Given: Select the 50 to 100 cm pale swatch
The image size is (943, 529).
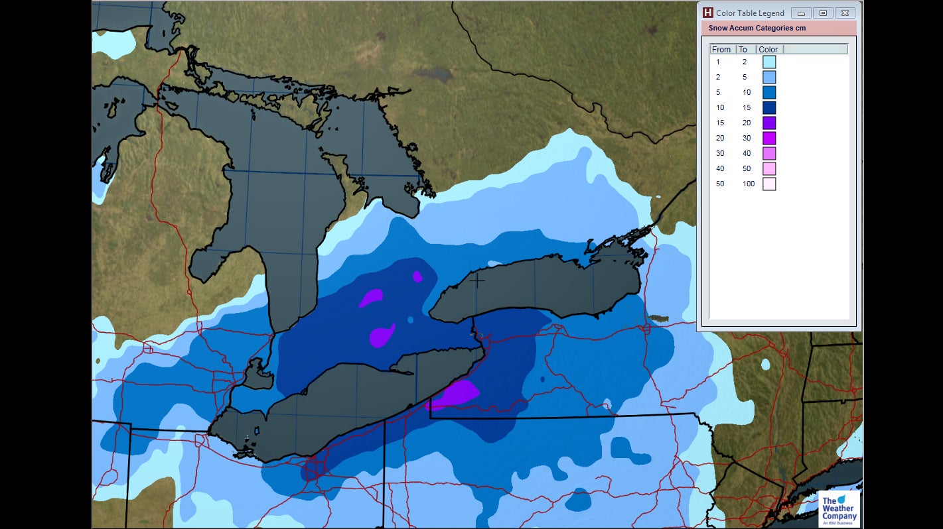Looking at the screenshot, I should 768,184.
